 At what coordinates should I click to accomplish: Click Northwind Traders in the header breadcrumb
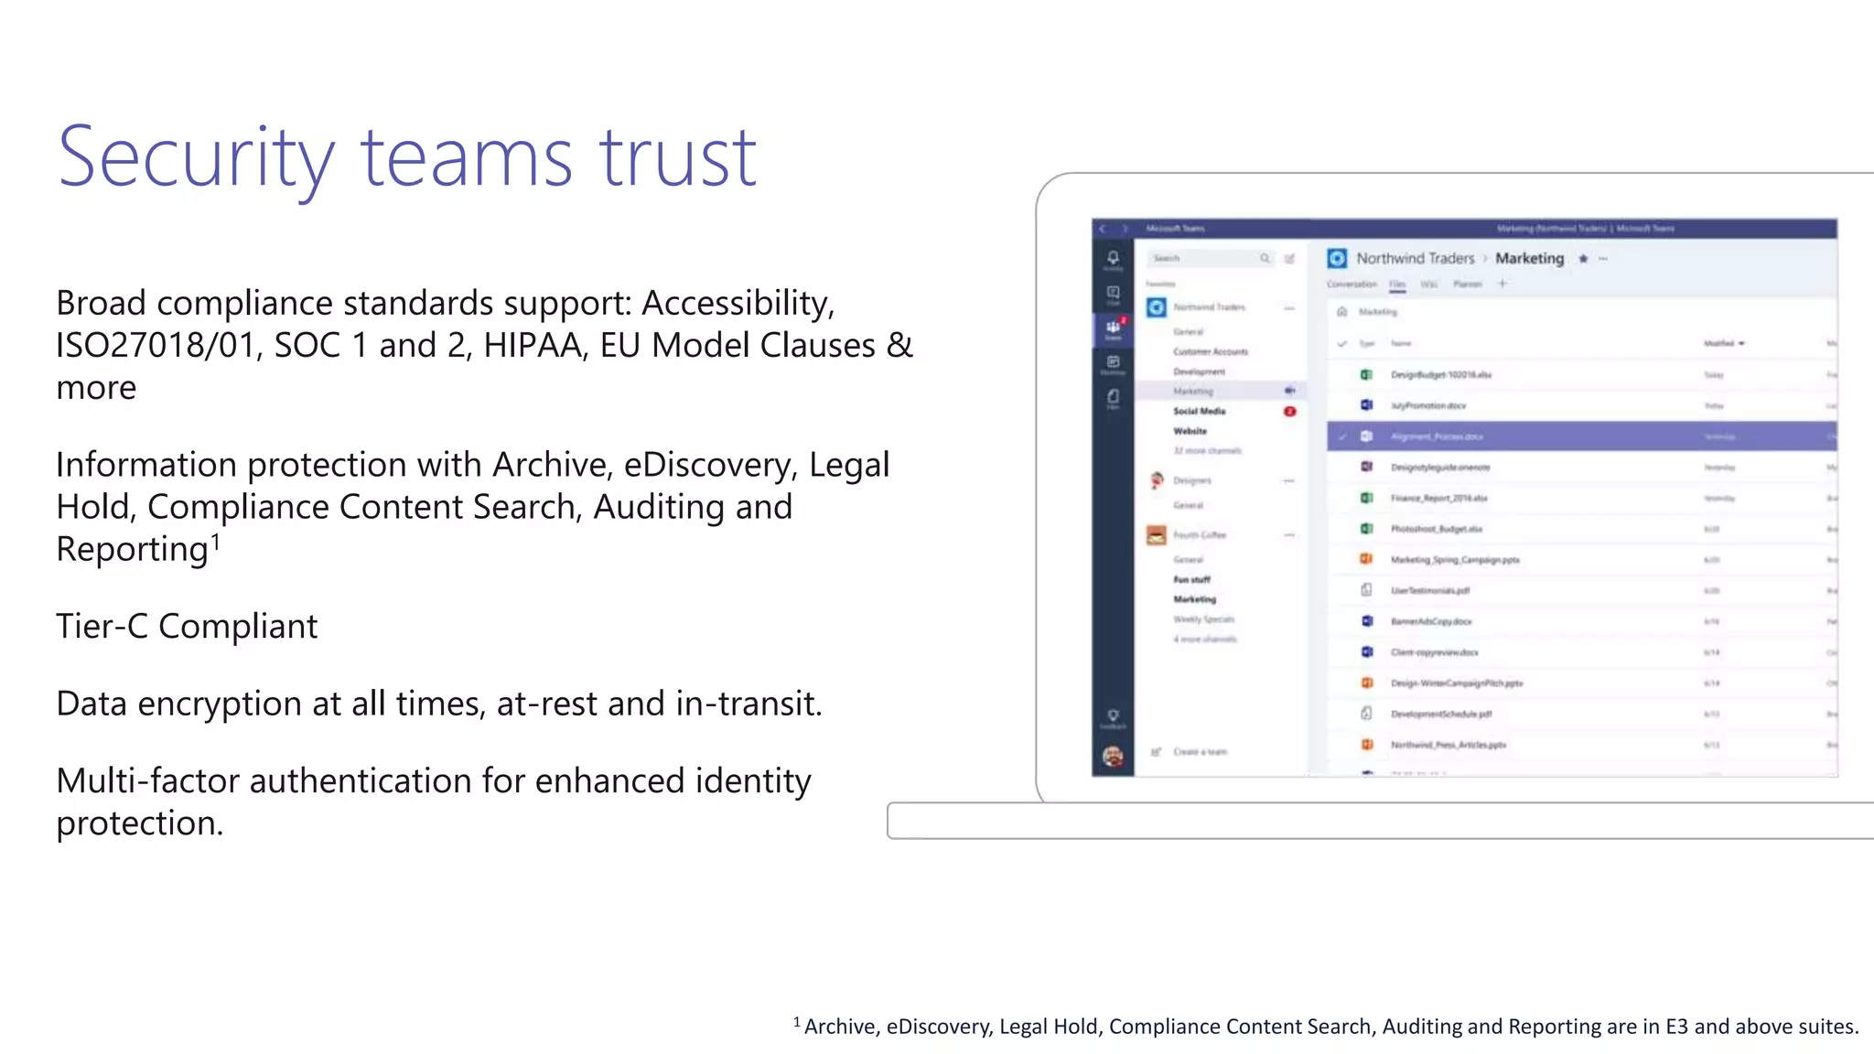click(1416, 259)
